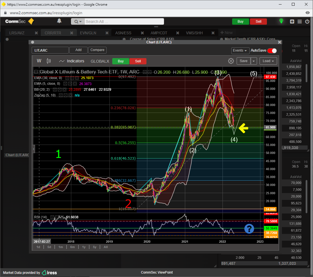
Task: Switch to the EVN/GLN tab
Action: point(88,33)
